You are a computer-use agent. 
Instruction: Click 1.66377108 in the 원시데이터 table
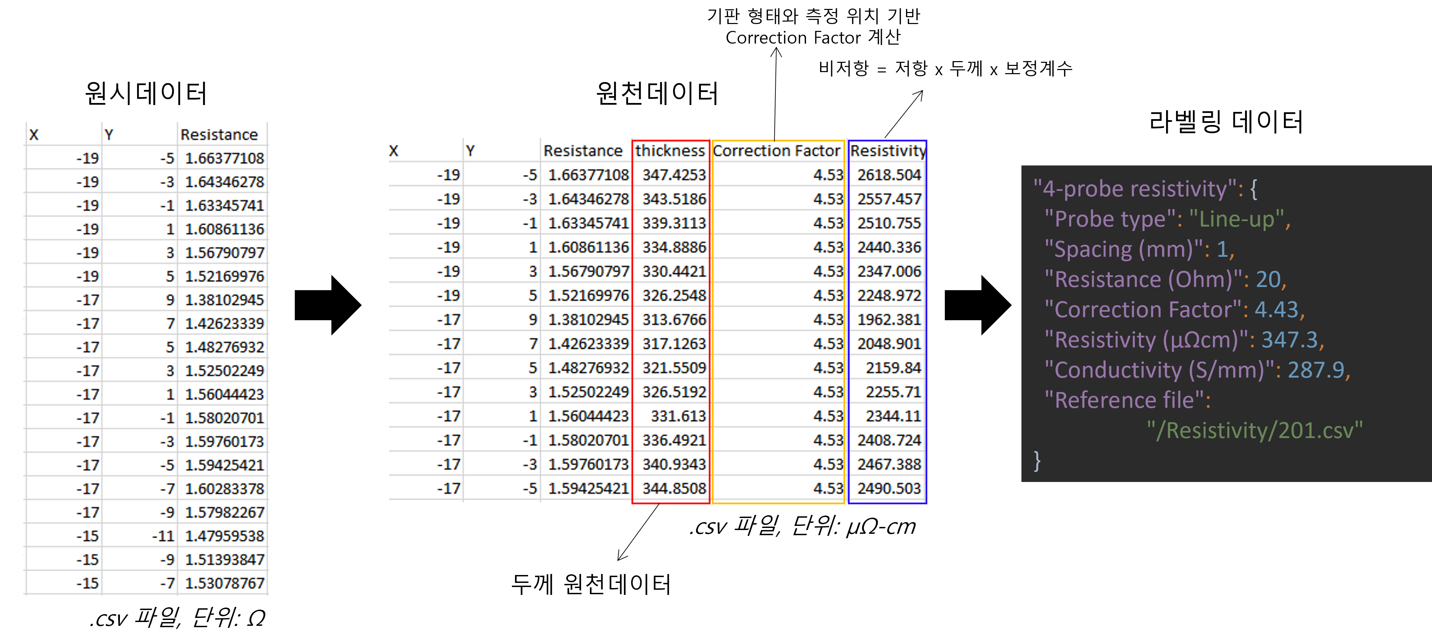point(225,158)
